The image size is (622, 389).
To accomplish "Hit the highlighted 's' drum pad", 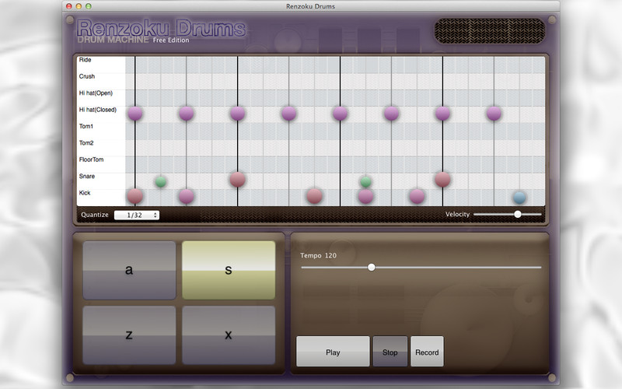I will click(229, 270).
